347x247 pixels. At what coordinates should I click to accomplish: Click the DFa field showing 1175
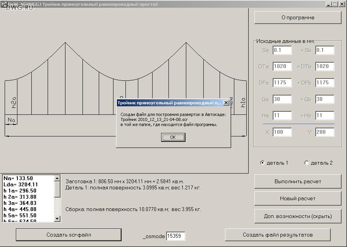282,83
